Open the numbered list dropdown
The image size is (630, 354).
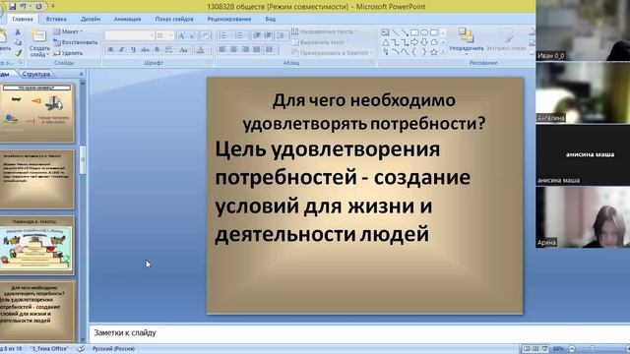point(240,35)
